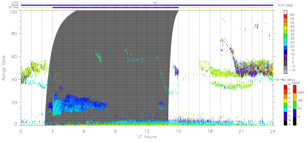Click the black segment of the TX FRQ colorbar
This screenshot has height=142, width=307.
tap(285, 122)
